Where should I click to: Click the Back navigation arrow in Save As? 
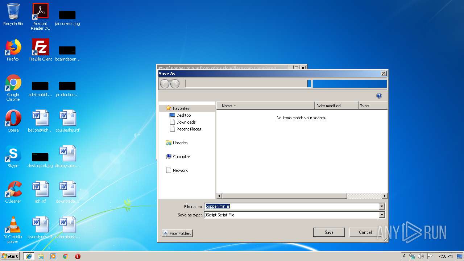165,84
